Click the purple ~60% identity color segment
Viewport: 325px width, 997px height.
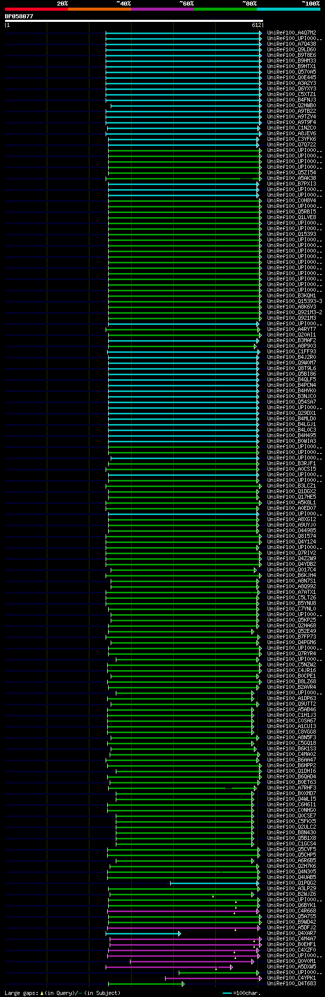[162, 9]
